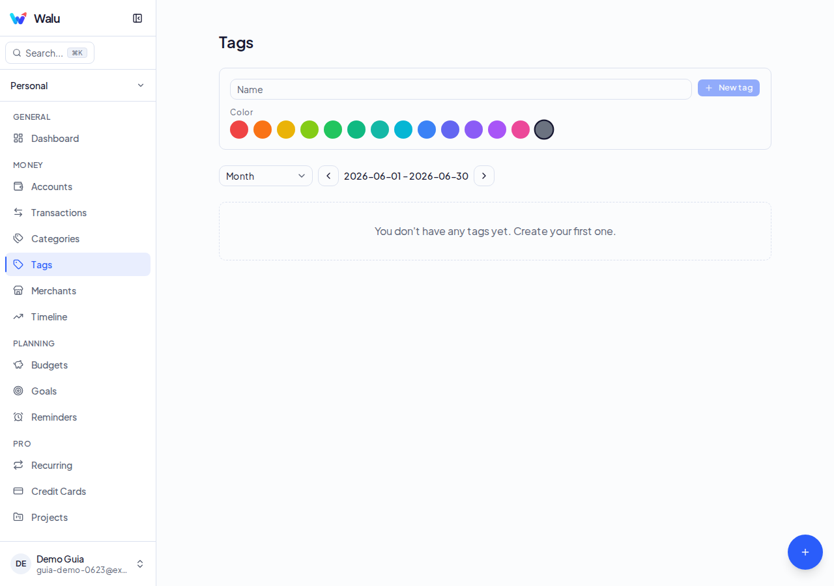Pick the yellow color swatch

[286, 130]
